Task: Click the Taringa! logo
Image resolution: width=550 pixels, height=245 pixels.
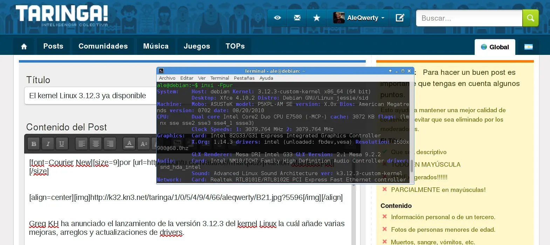Action: (x=62, y=16)
